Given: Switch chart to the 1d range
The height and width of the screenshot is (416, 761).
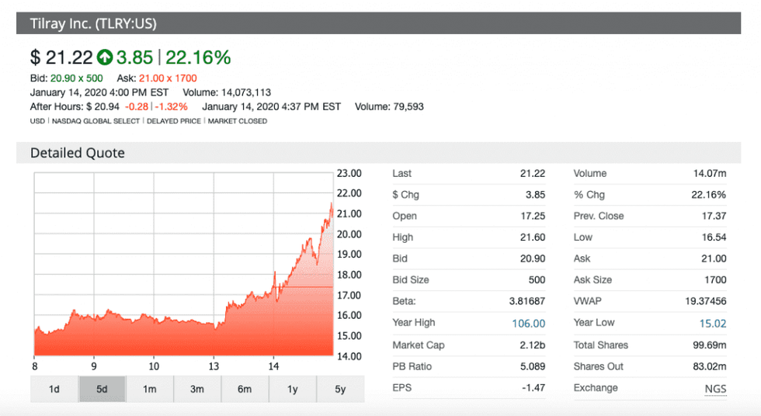Looking at the screenshot, I should 54,390.
